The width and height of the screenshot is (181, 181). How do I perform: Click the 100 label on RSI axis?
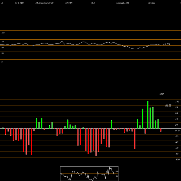(x=3, y=33)
